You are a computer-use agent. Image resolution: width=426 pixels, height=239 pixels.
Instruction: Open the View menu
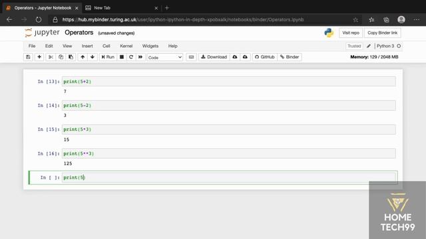pyautogui.click(x=67, y=46)
